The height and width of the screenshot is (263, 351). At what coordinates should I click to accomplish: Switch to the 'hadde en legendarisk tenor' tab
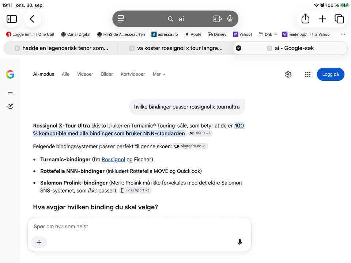tap(61, 48)
